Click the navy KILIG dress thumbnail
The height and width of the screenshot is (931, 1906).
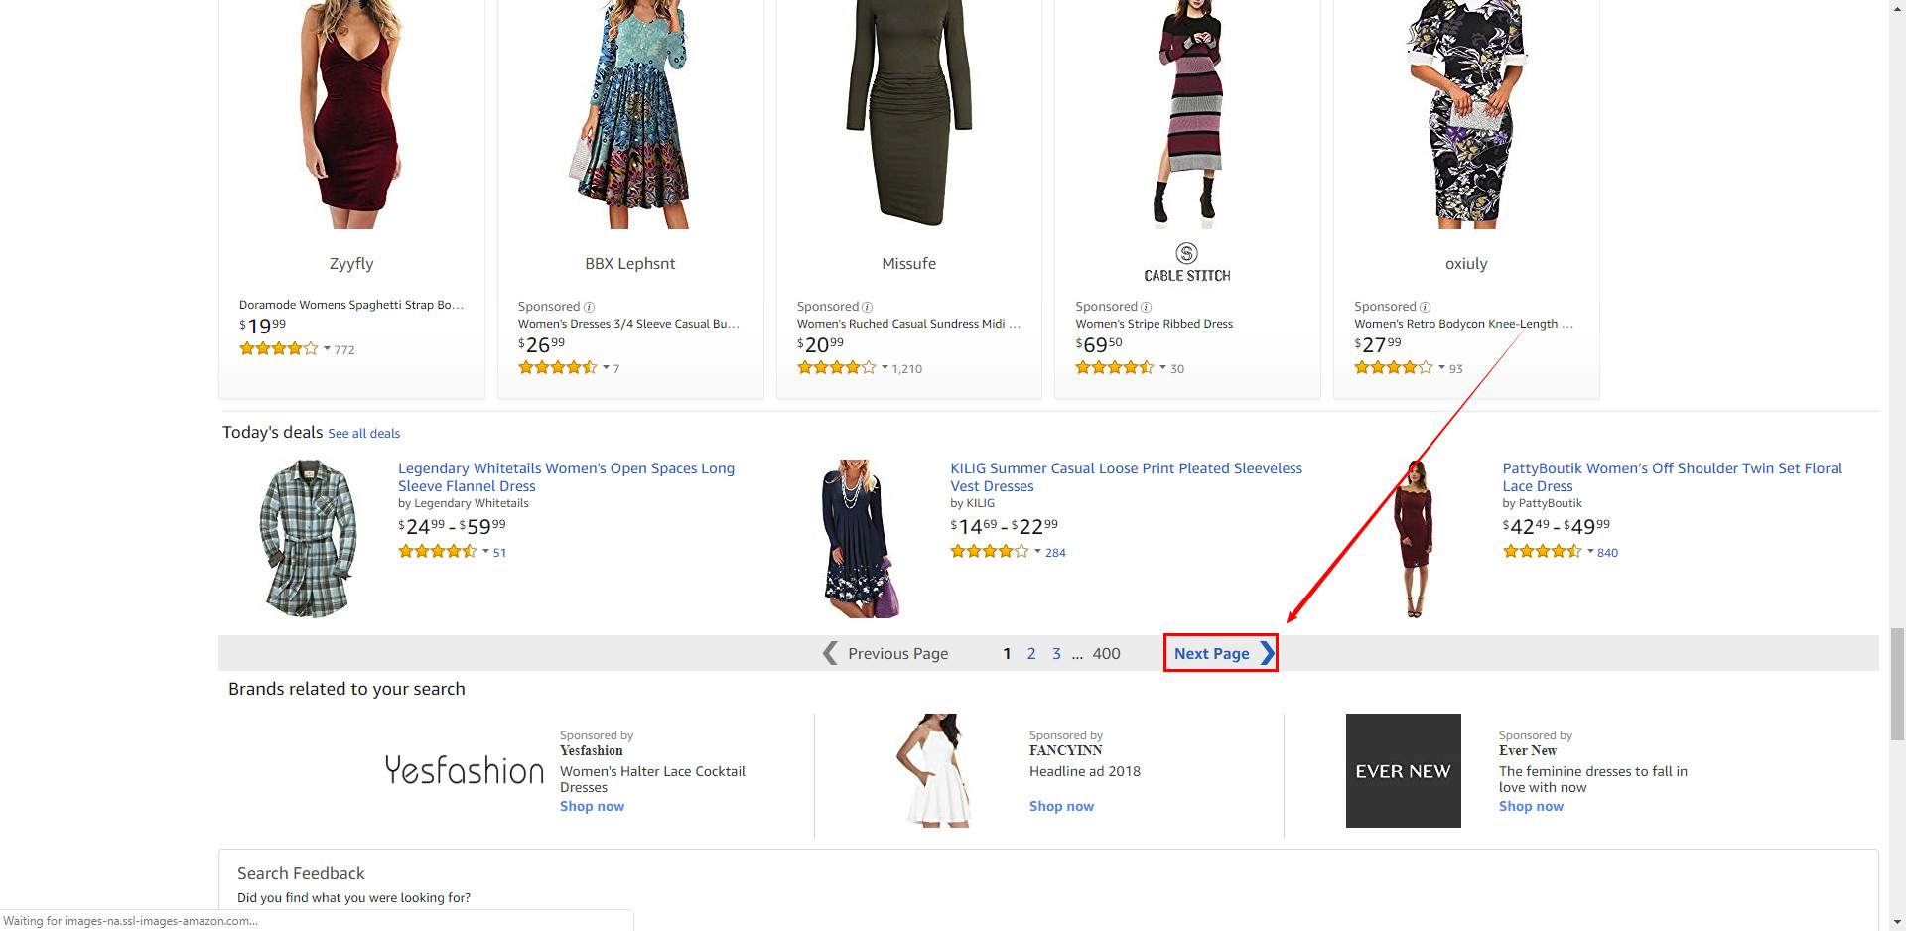coord(861,539)
